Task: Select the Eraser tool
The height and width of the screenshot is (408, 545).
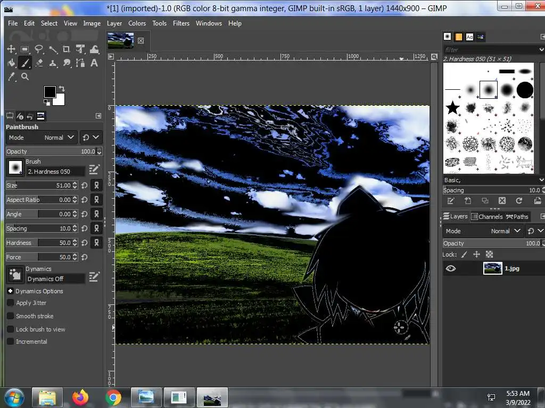Action: [38, 63]
